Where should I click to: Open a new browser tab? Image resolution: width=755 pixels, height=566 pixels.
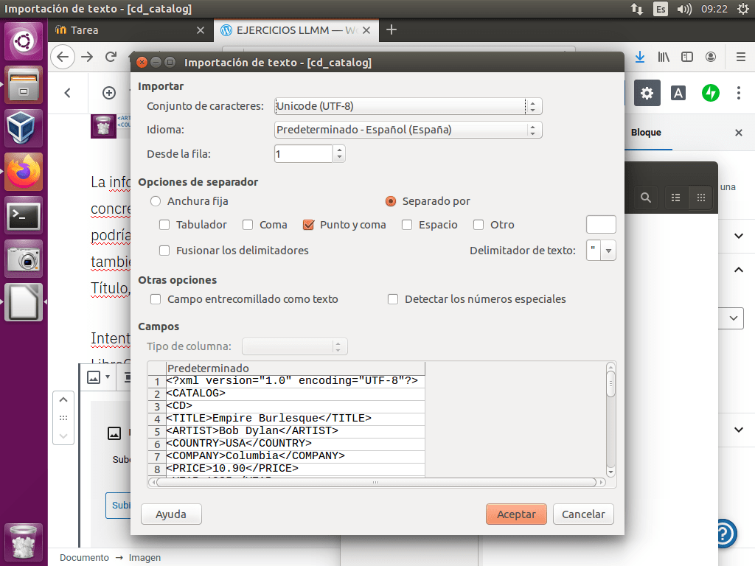(x=392, y=29)
